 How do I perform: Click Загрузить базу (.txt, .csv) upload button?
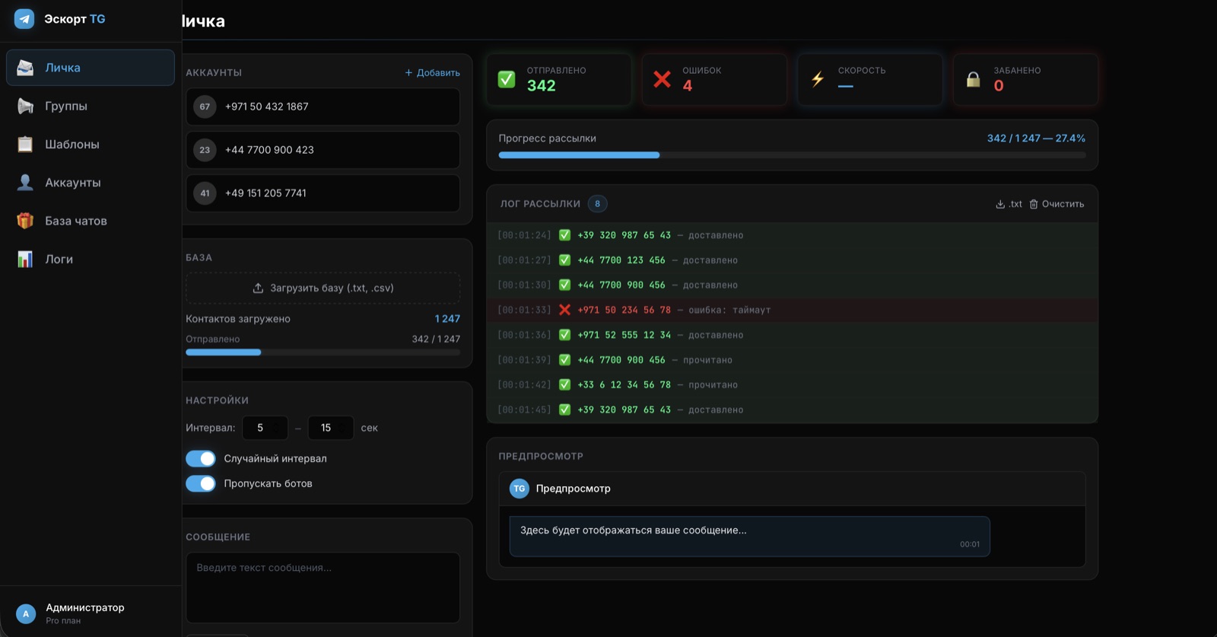[323, 288]
